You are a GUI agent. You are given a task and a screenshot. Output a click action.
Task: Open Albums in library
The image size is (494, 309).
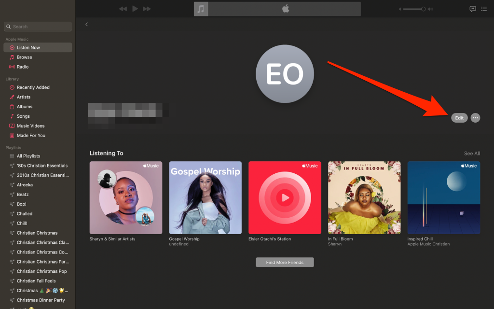coord(38,107)
